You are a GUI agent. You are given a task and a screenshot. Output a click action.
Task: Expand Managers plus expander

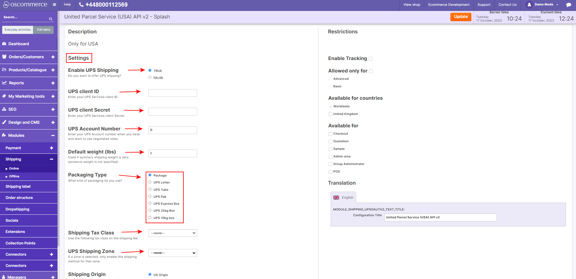click(x=53, y=277)
